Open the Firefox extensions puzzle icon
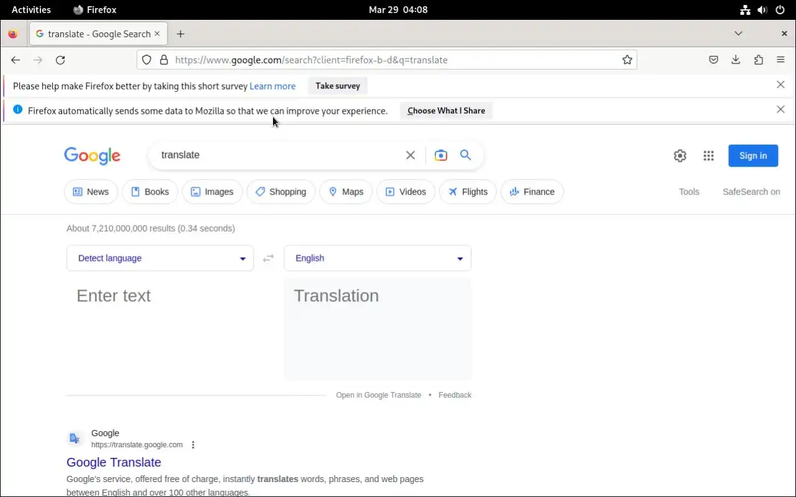 click(x=758, y=60)
